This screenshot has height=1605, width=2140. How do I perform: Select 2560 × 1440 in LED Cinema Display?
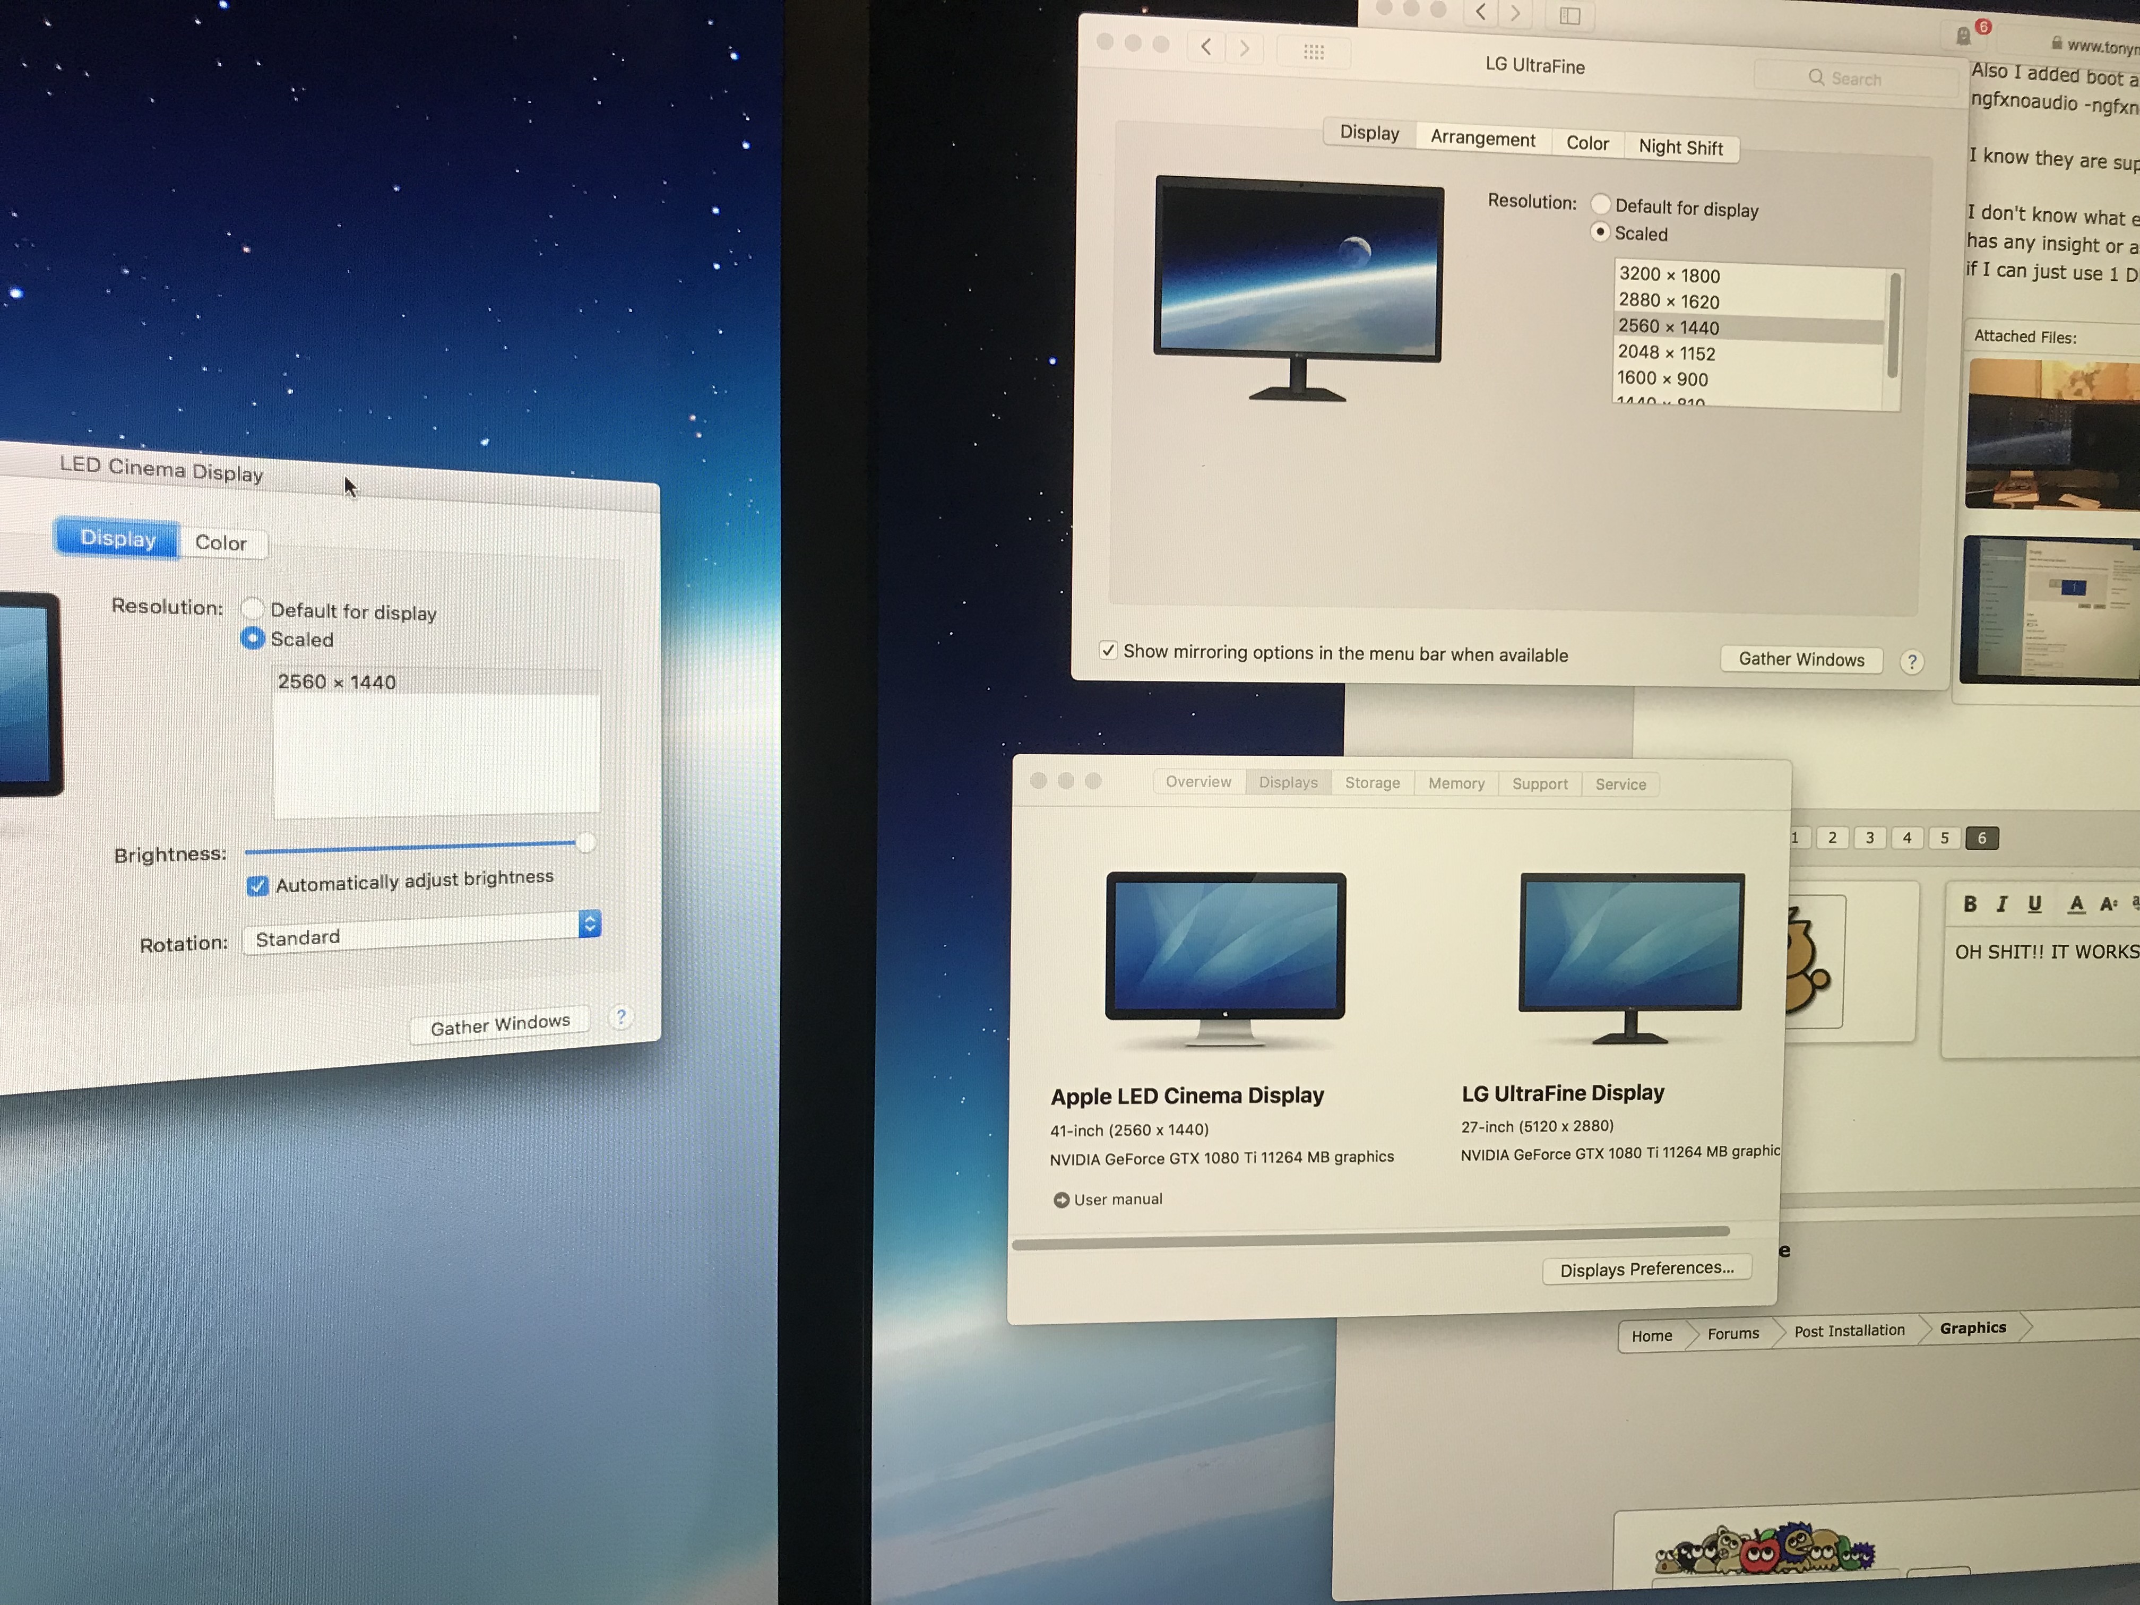(x=436, y=681)
